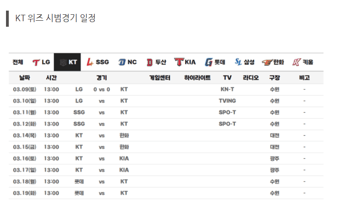Image resolution: width=338 pixels, height=219 pixels.
Task: Select the 전체 (all teams) tab
Action: click(18, 62)
